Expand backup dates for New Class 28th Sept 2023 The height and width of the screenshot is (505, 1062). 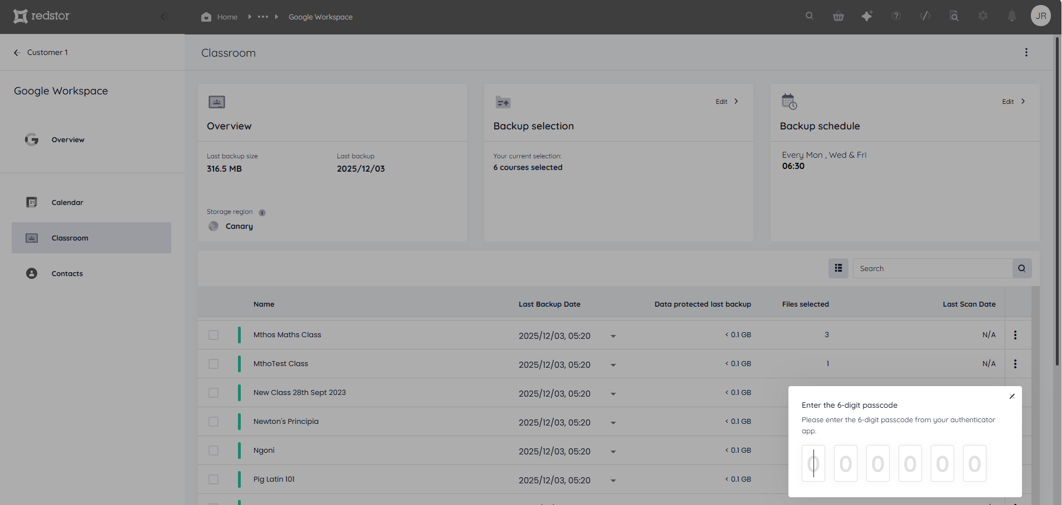[613, 394]
